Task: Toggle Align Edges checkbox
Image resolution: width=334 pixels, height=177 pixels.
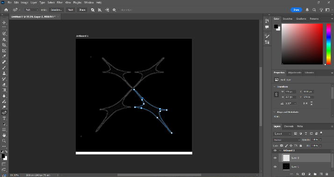Action: (x=119, y=10)
